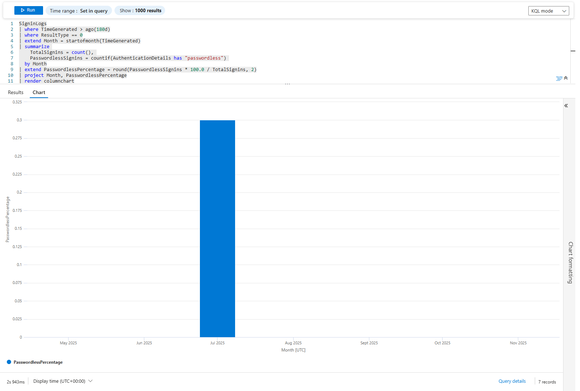The width and height of the screenshot is (580, 391).
Task: Click the 7 records count indicator
Action: coord(547,382)
